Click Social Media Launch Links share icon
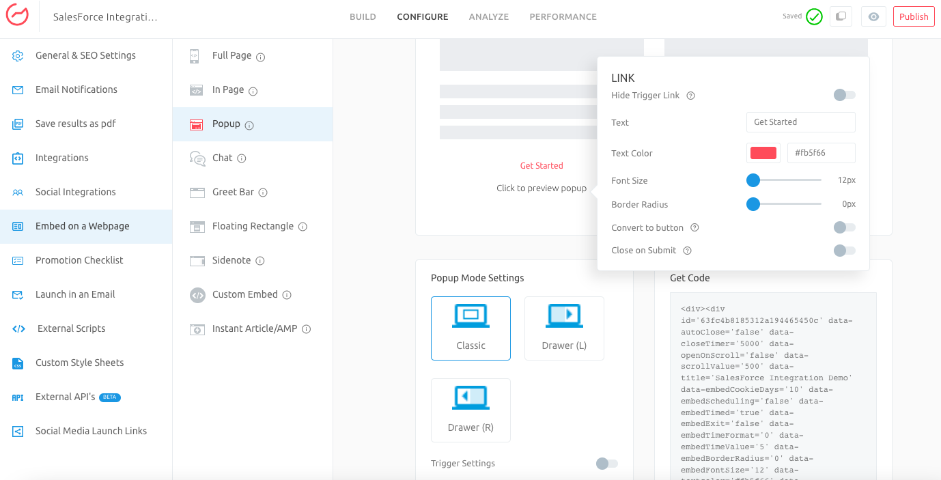Viewport: 941px width, 480px height. click(x=18, y=431)
